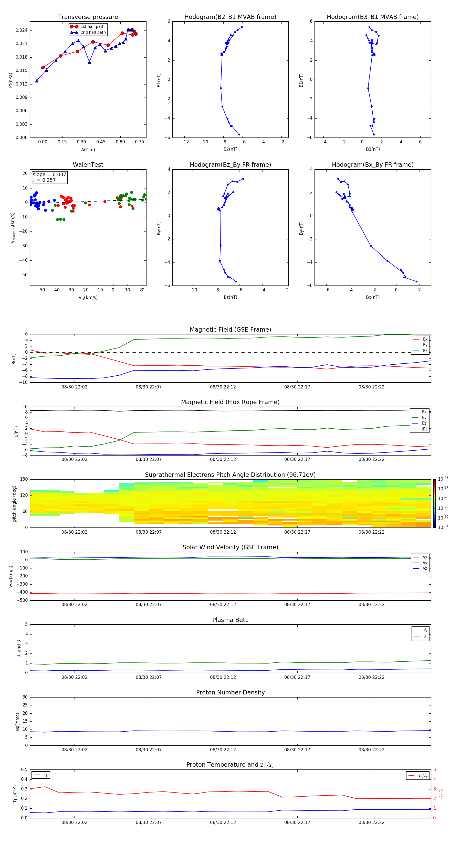Click '08/30 22:12' tick under Plasma Beta plot
The image size is (461, 845).
[223, 677]
